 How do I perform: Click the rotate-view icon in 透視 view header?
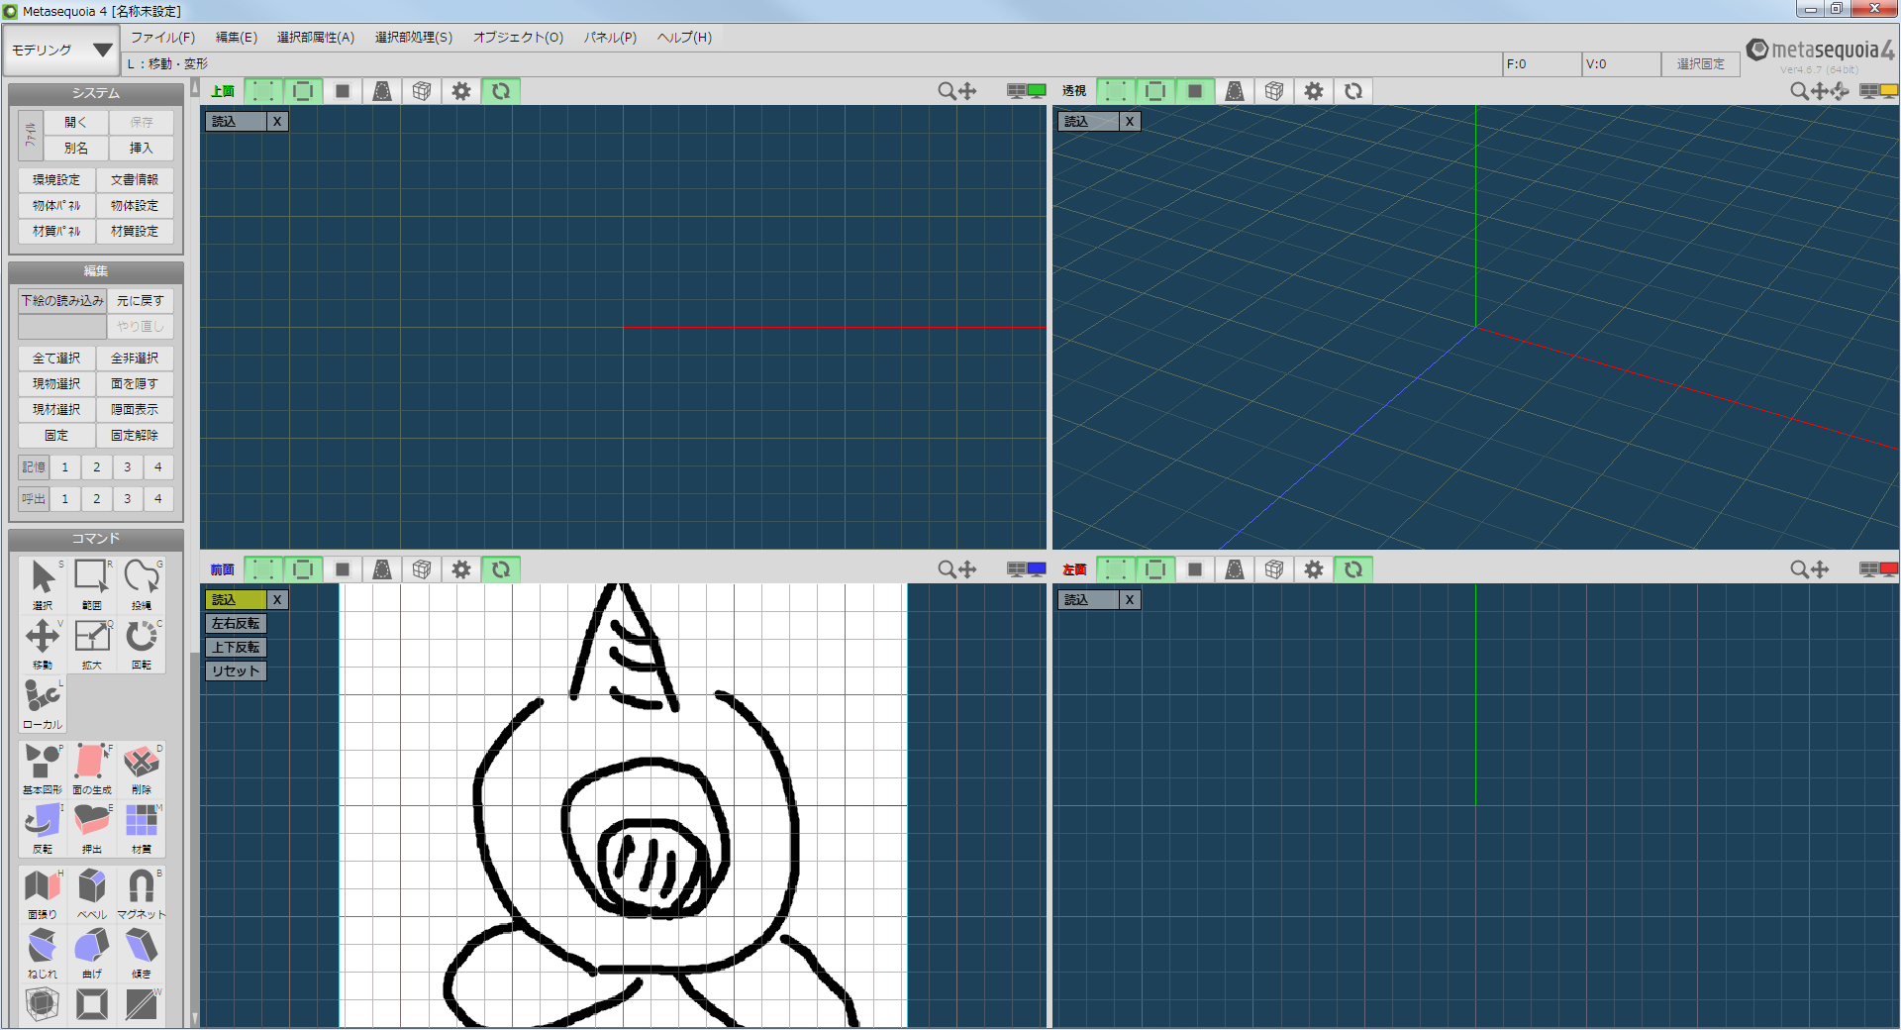[x=1840, y=91]
